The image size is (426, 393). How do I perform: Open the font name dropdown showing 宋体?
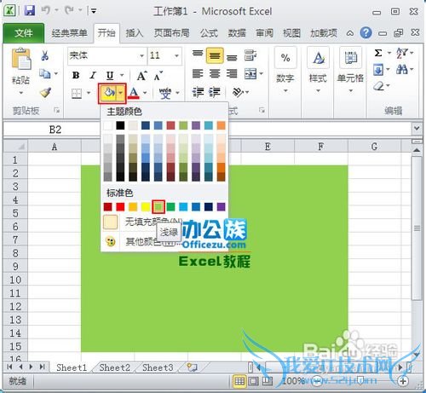click(x=141, y=55)
